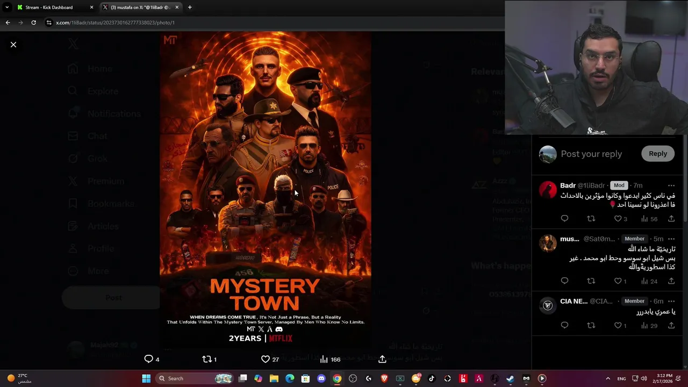This screenshot has width=688, height=387.
Task: Open the Windows Start menu
Action: tap(146, 378)
